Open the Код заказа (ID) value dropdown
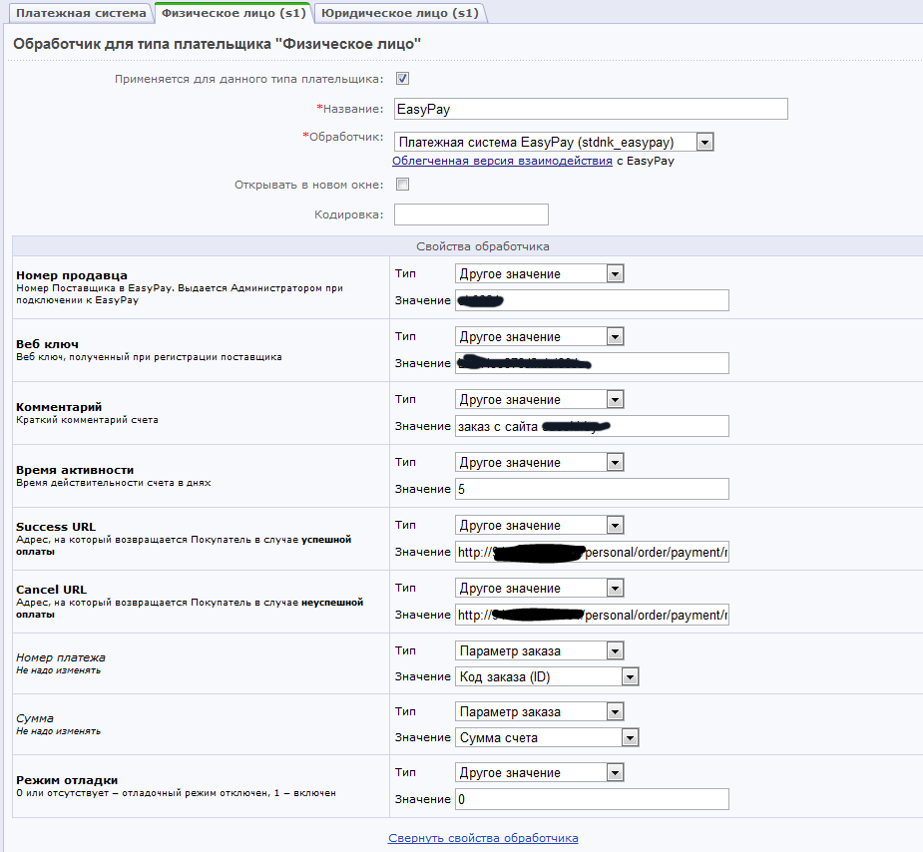Screen dimensions: 923x852 coord(547,677)
